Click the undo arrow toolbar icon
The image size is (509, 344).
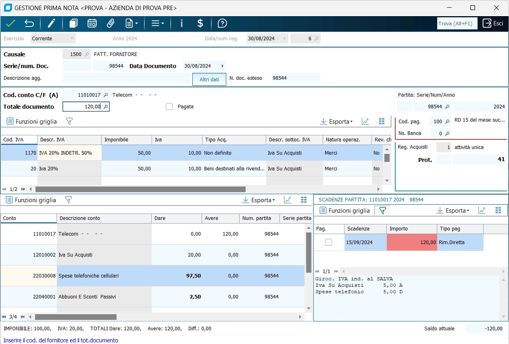(29, 23)
